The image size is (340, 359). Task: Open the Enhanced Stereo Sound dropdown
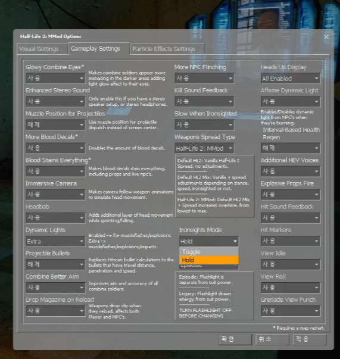pyautogui.click(x=55, y=101)
